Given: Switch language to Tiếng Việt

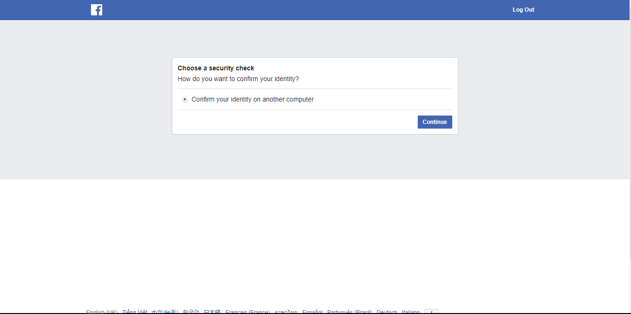Looking at the screenshot, I should [135, 312].
